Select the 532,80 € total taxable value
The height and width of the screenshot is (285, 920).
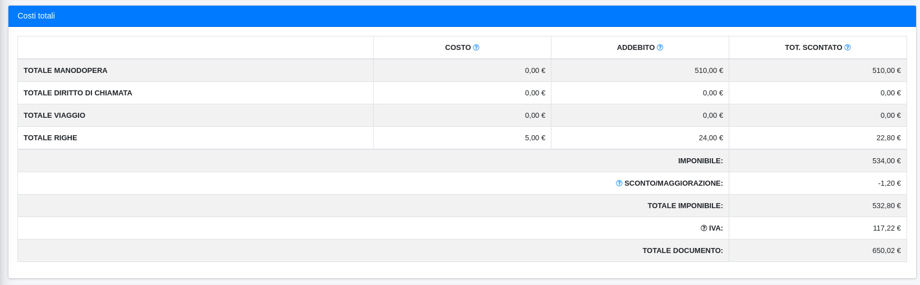point(886,206)
